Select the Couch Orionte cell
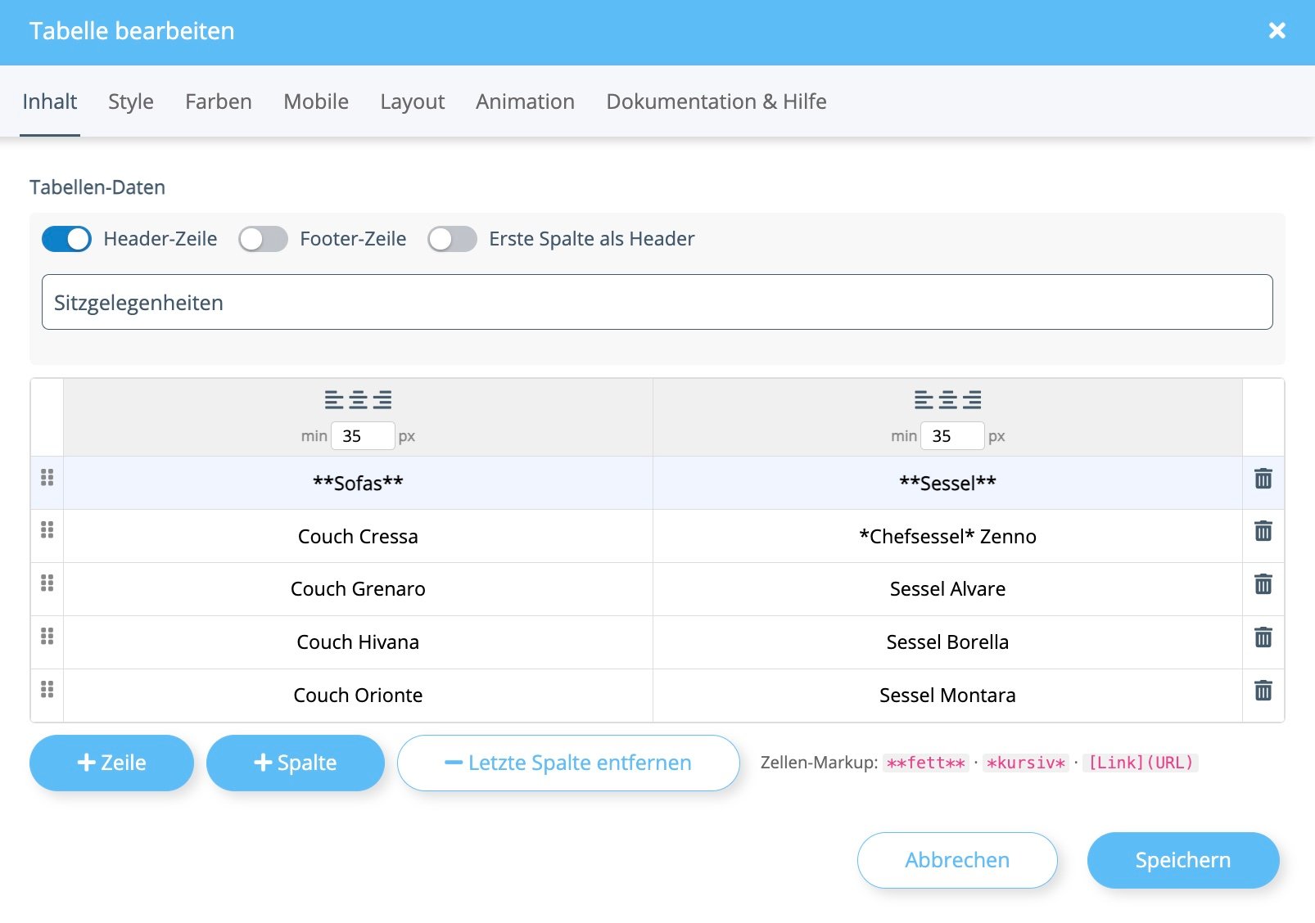 pyautogui.click(x=358, y=696)
